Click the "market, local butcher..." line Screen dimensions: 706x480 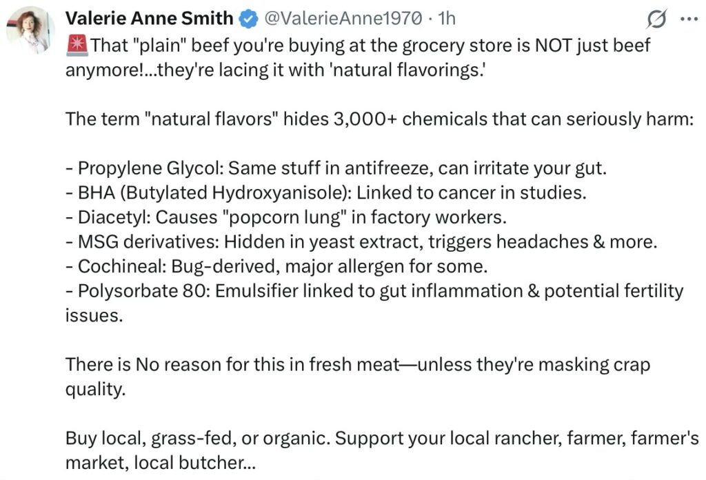pyautogui.click(x=160, y=462)
